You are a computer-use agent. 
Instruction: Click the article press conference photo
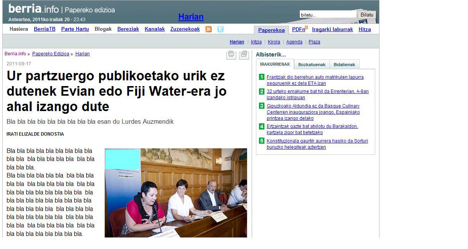[x=175, y=193]
